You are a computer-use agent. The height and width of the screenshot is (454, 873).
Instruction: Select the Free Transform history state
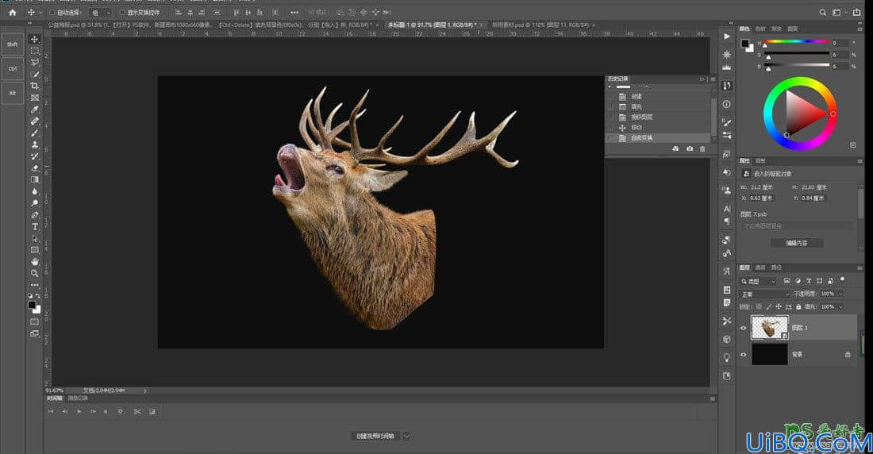coord(658,137)
